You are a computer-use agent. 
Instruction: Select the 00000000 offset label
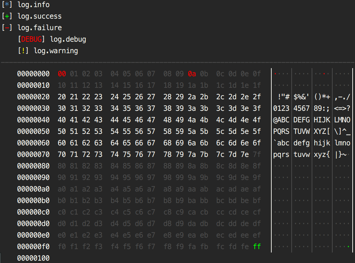click(33, 74)
